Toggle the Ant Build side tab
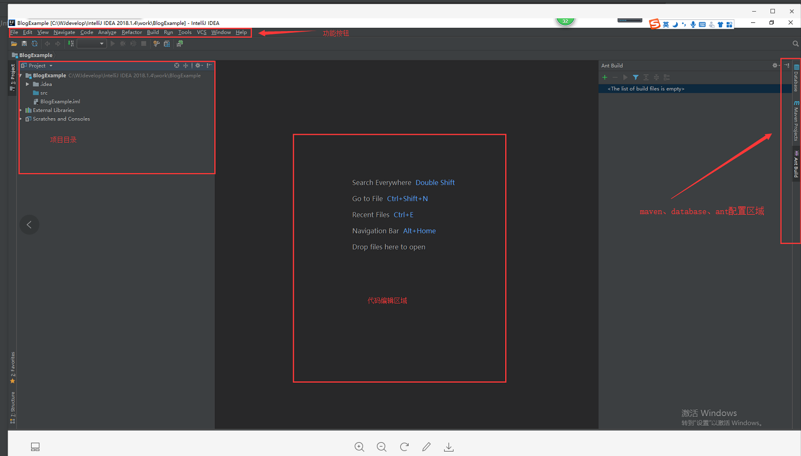This screenshot has width=801, height=456. click(796, 164)
